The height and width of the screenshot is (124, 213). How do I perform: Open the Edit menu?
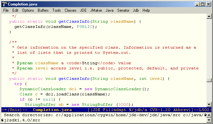click(15, 10)
